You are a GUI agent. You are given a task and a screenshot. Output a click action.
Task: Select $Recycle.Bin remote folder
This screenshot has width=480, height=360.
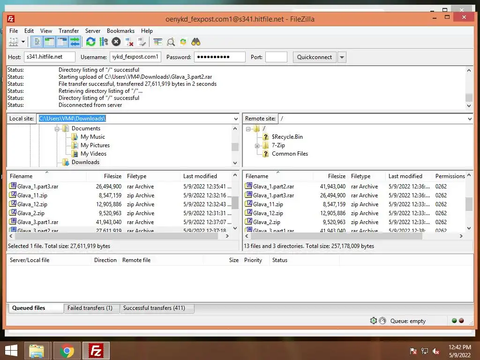287,137
